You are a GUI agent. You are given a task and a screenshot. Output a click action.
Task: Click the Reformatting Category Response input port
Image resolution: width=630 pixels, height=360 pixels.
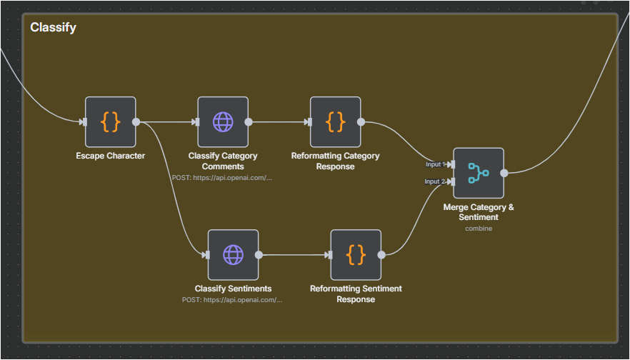pos(310,121)
